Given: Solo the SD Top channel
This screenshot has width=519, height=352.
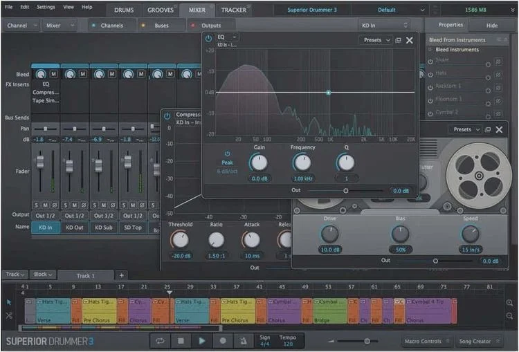Looking at the screenshot, I should pyautogui.click(x=124, y=205).
